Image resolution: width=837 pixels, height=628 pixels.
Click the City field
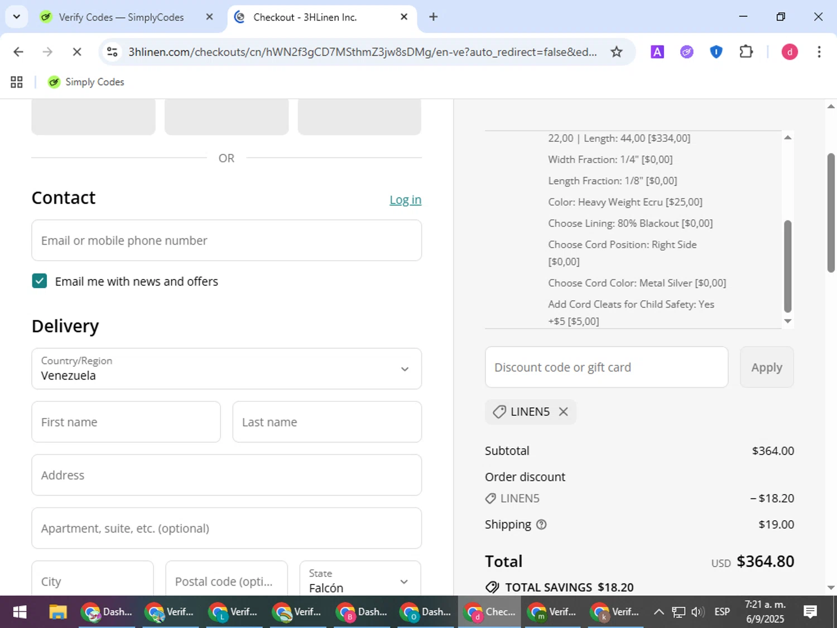pyautogui.click(x=93, y=578)
